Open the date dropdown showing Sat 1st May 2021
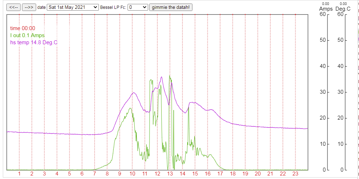 point(73,7)
